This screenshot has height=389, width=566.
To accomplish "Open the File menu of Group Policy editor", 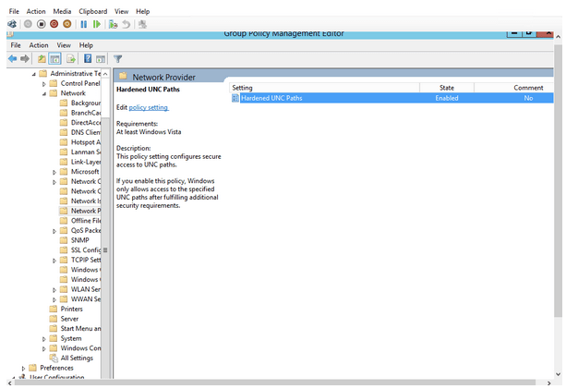I will click(x=16, y=45).
